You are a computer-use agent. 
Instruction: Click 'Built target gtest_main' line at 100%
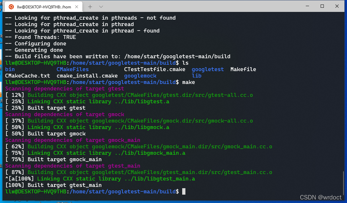point(53,185)
